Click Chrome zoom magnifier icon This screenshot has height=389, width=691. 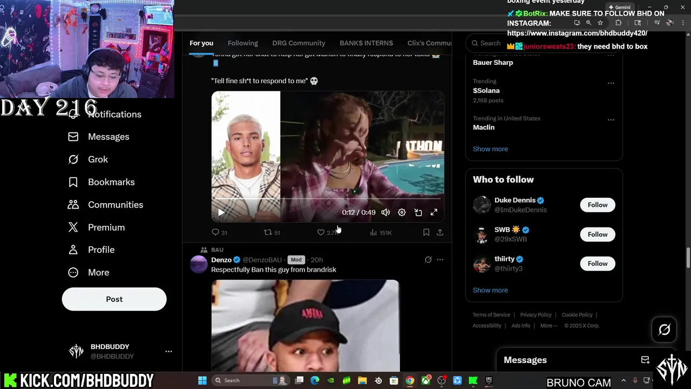click(x=588, y=23)
